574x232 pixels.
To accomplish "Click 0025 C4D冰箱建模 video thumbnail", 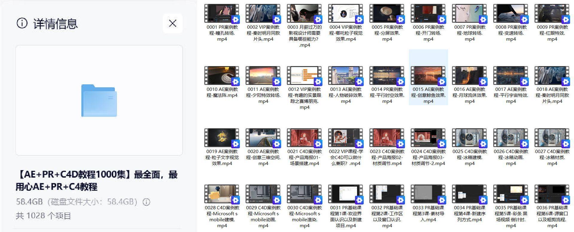I will click(469, 138).
